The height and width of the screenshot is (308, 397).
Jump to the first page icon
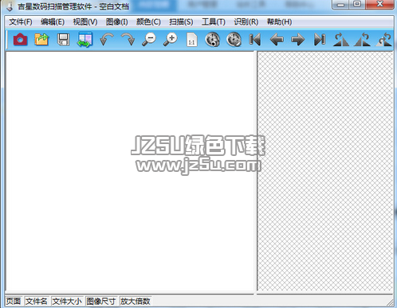255,40
